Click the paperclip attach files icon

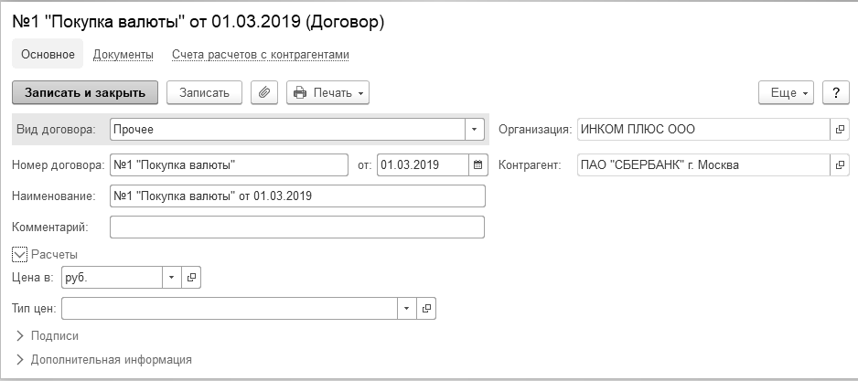click(x=264, y=92)
